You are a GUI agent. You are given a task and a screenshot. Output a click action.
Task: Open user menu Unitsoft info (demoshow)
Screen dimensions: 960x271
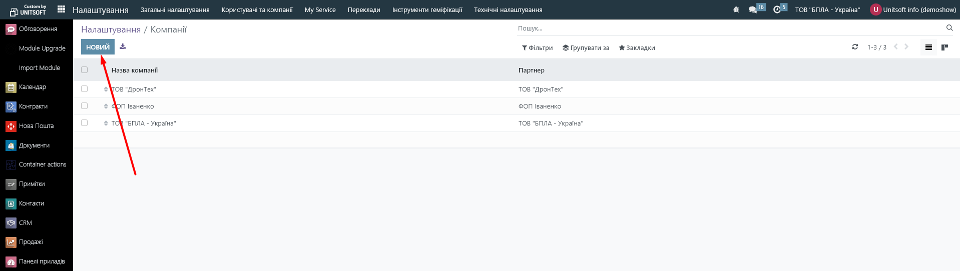tap(913, 9)
